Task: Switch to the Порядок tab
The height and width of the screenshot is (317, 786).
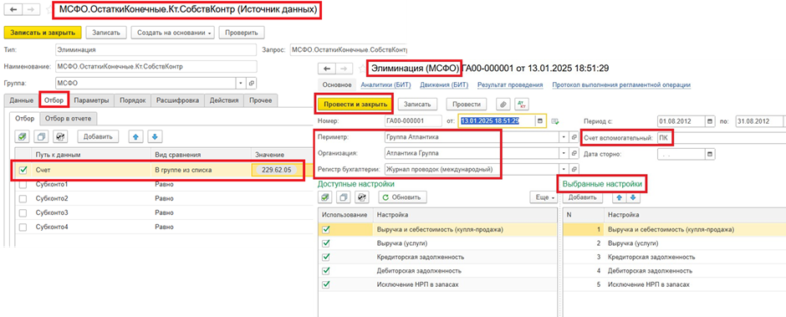Action: click(133, 100)
